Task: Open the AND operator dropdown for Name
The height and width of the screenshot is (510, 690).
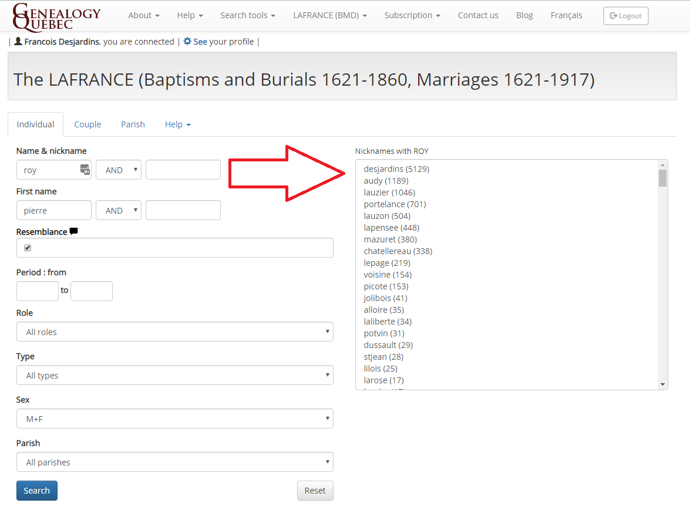Action: pyautogui.click(x=119, y=170)
